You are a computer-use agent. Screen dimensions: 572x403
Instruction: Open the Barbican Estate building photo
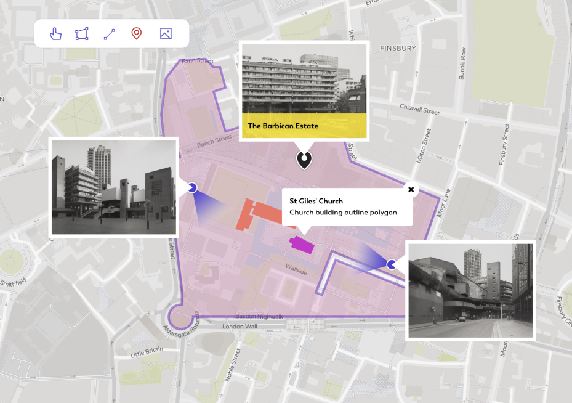tap(304, 79)
